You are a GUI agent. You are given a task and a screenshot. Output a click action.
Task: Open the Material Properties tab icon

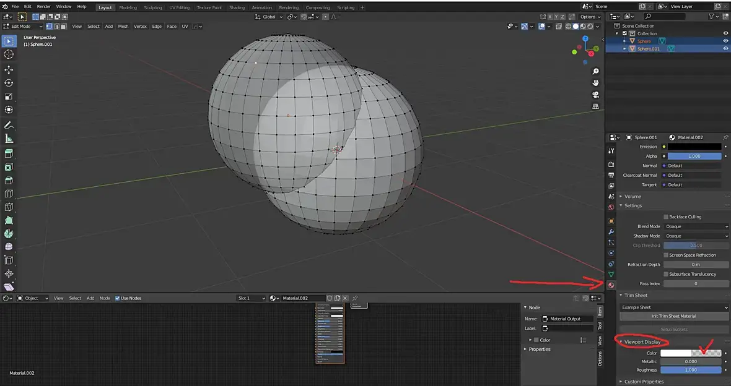click(611, 285)
